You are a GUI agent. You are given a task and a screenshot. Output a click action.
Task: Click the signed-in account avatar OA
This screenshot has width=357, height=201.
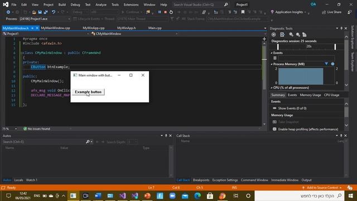[313, 4]
